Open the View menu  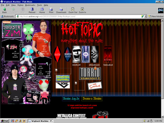point(13,5)
